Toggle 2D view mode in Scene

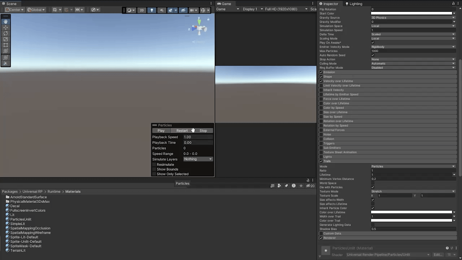[142, 10]
